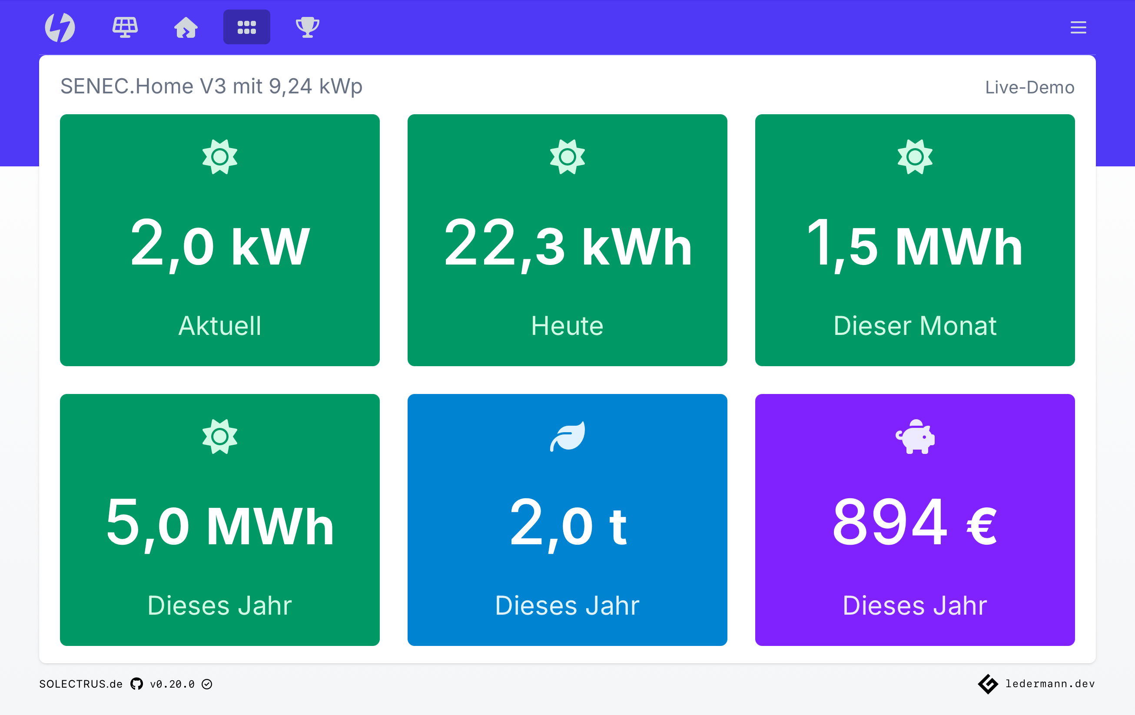Click the Dieser Monat label
This screenshot has width=1135, height=715.
coord(915,326)
